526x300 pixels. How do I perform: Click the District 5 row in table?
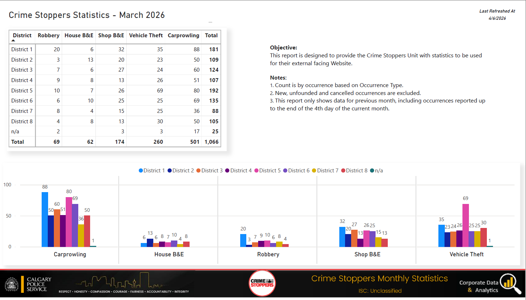(22, 91)
